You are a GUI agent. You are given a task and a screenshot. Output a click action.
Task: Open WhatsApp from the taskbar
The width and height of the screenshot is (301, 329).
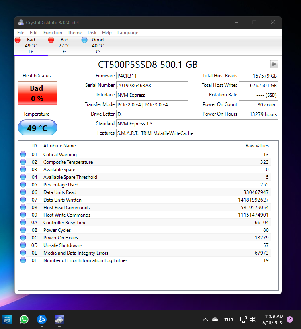click(x=24, y=319)
